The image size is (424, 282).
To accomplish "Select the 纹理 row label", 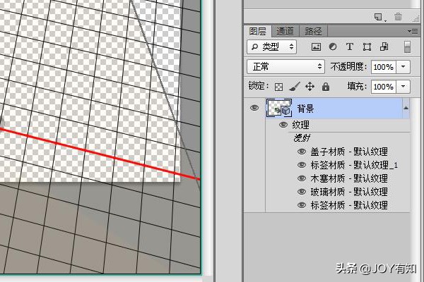I will click(x=301, y=125).
